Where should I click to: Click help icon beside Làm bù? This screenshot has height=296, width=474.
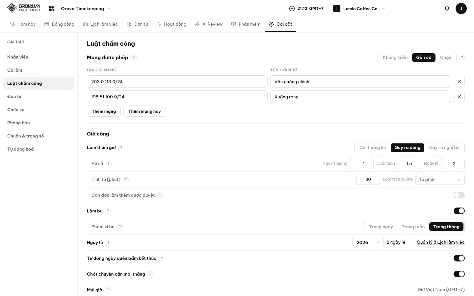[108, 211]
